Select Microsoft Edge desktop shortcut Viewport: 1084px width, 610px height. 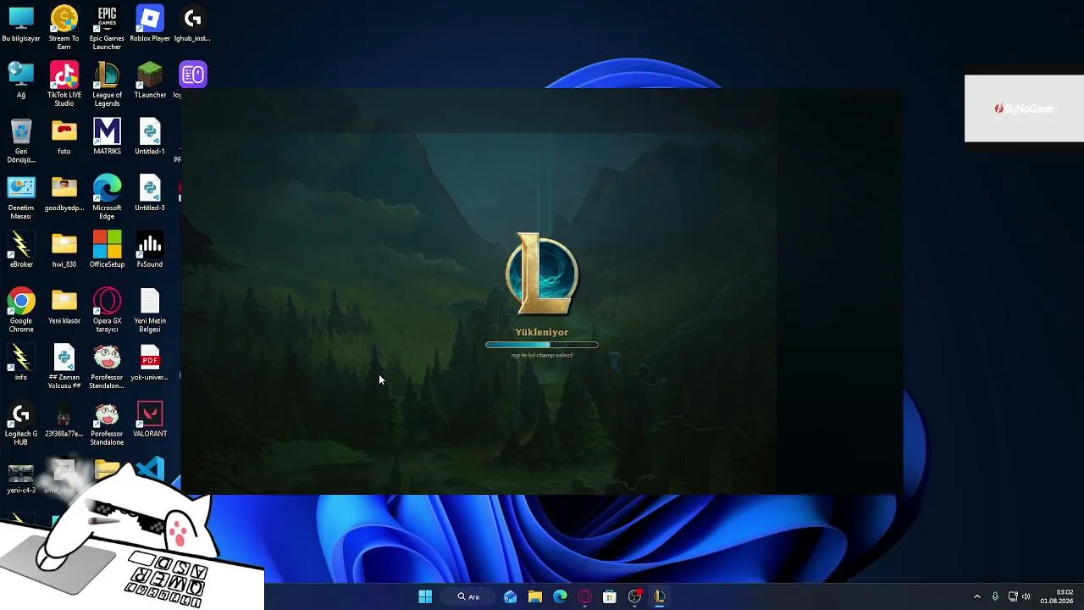(107, 197)
